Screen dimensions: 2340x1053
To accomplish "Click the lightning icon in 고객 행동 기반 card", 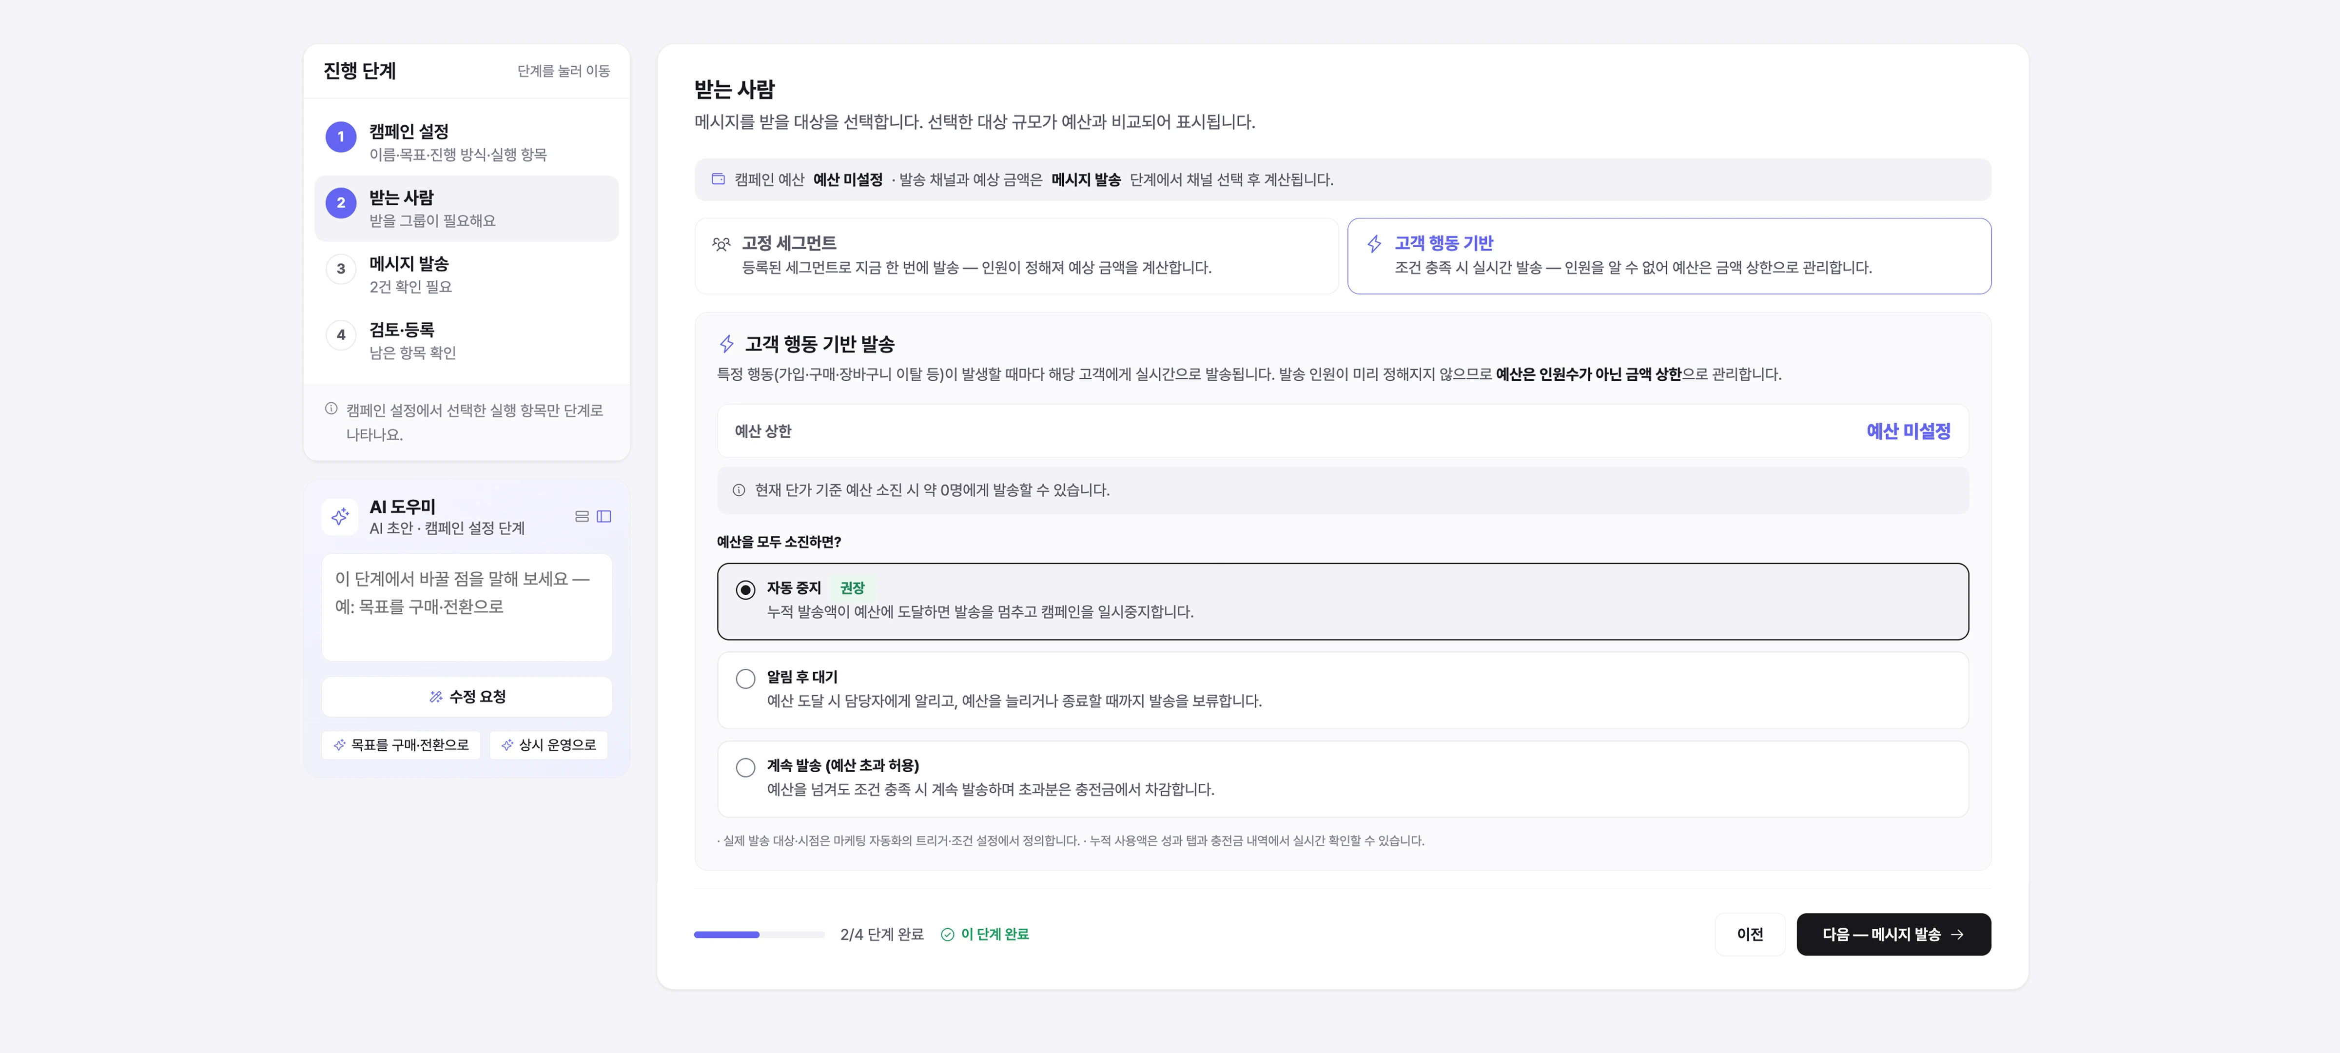I will [x=1374, y=243].
